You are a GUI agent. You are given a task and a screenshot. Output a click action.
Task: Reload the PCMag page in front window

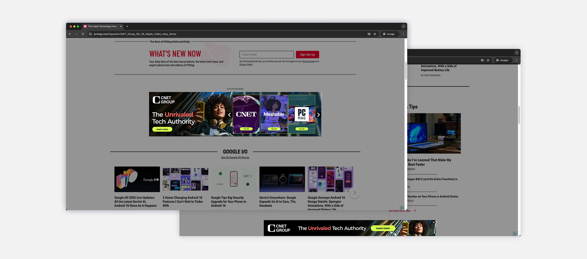83,34
